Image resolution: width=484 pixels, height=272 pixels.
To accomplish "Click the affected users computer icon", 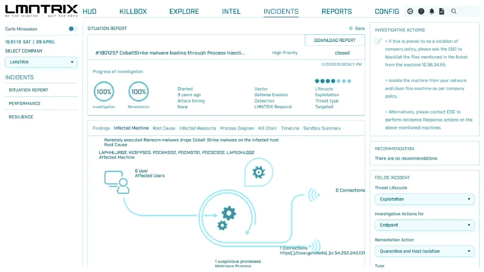I will pyautogui.click(x=117, y=182).
